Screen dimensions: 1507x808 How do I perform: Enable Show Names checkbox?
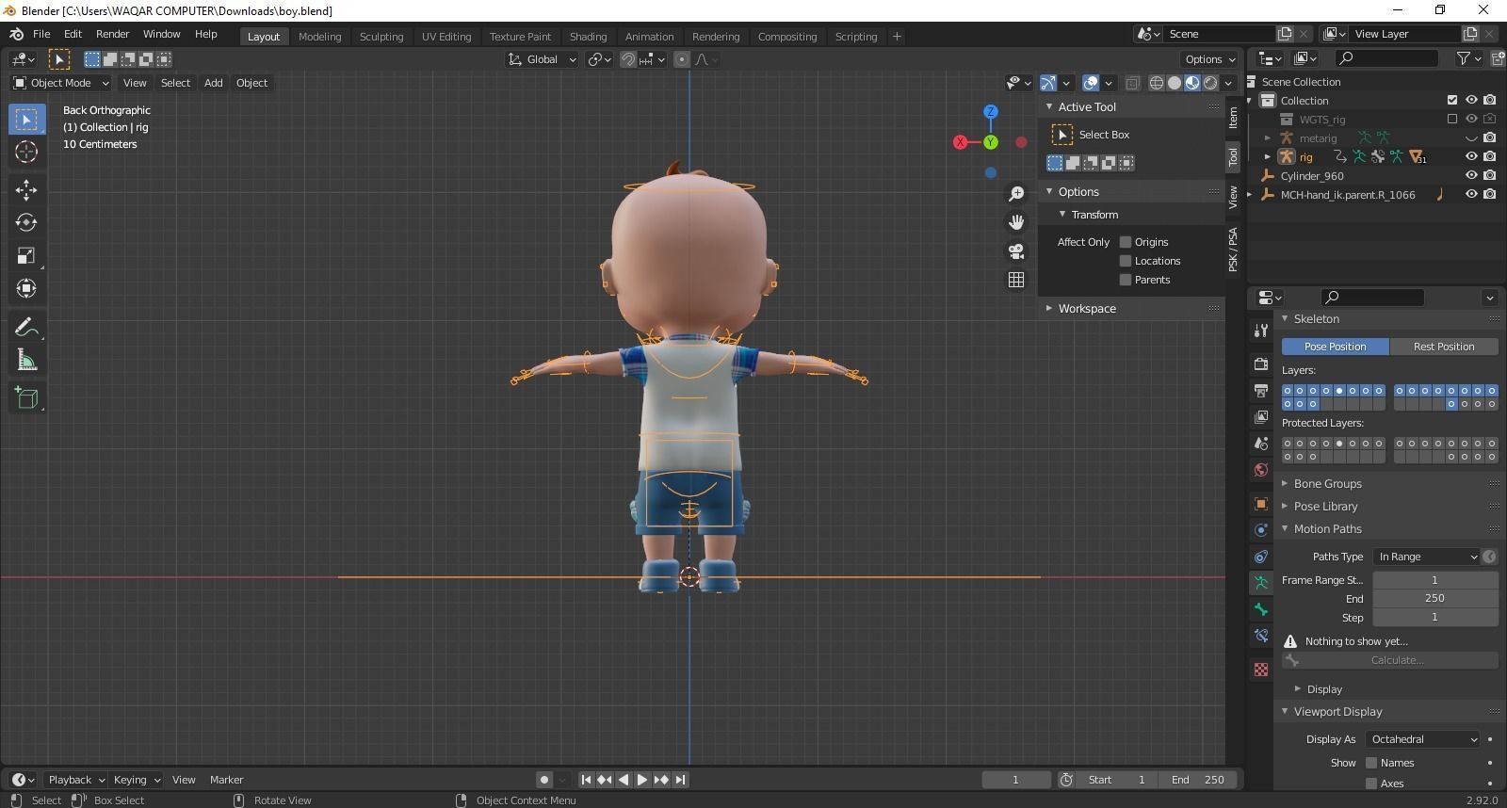pyautogui.click(x=1371, y=763)
